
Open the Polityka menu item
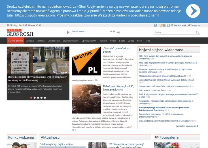[x=41, y=41]
